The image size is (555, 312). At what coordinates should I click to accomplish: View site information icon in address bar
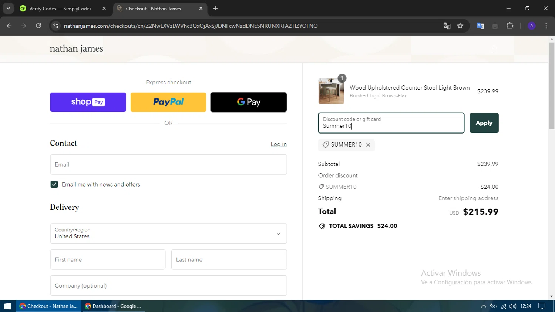coord(56,26)
